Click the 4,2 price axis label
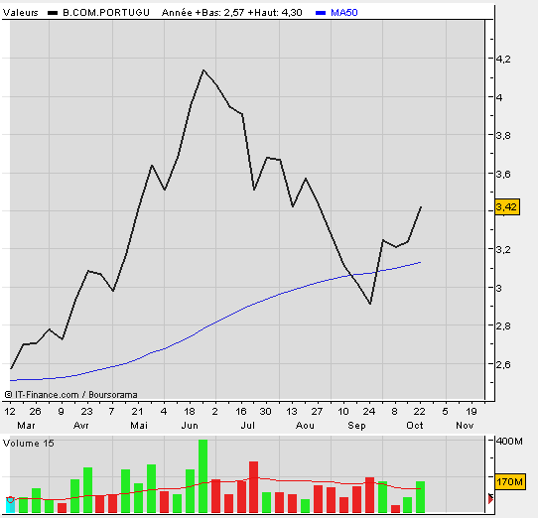 coord(503,59)
